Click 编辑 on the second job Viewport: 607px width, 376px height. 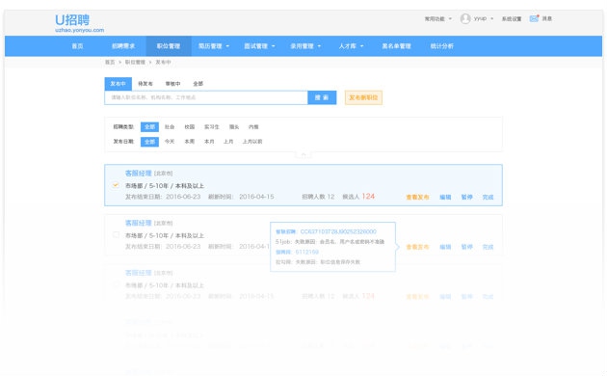445,247
